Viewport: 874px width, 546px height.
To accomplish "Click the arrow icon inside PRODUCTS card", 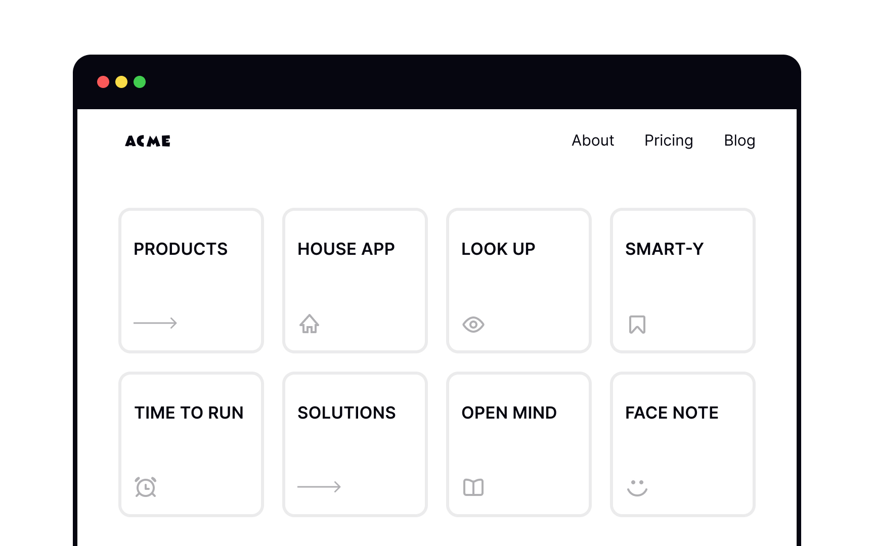I will coord(155,323).
